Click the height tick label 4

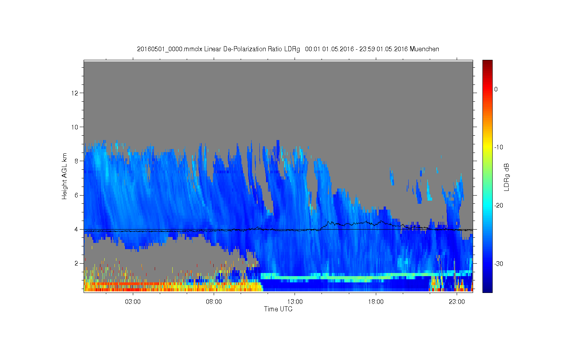77,229
